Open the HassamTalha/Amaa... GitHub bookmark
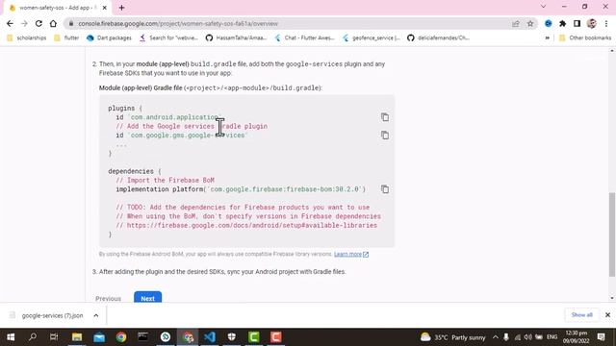This screenshot has height=346, width=616. pyautogui.click(x=236, y=37)
